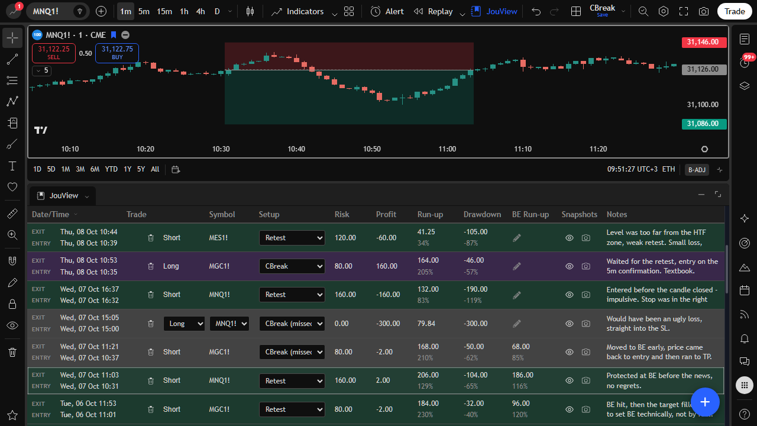
Task: Open go-to-date calendar icon
Action: point(175,169)
